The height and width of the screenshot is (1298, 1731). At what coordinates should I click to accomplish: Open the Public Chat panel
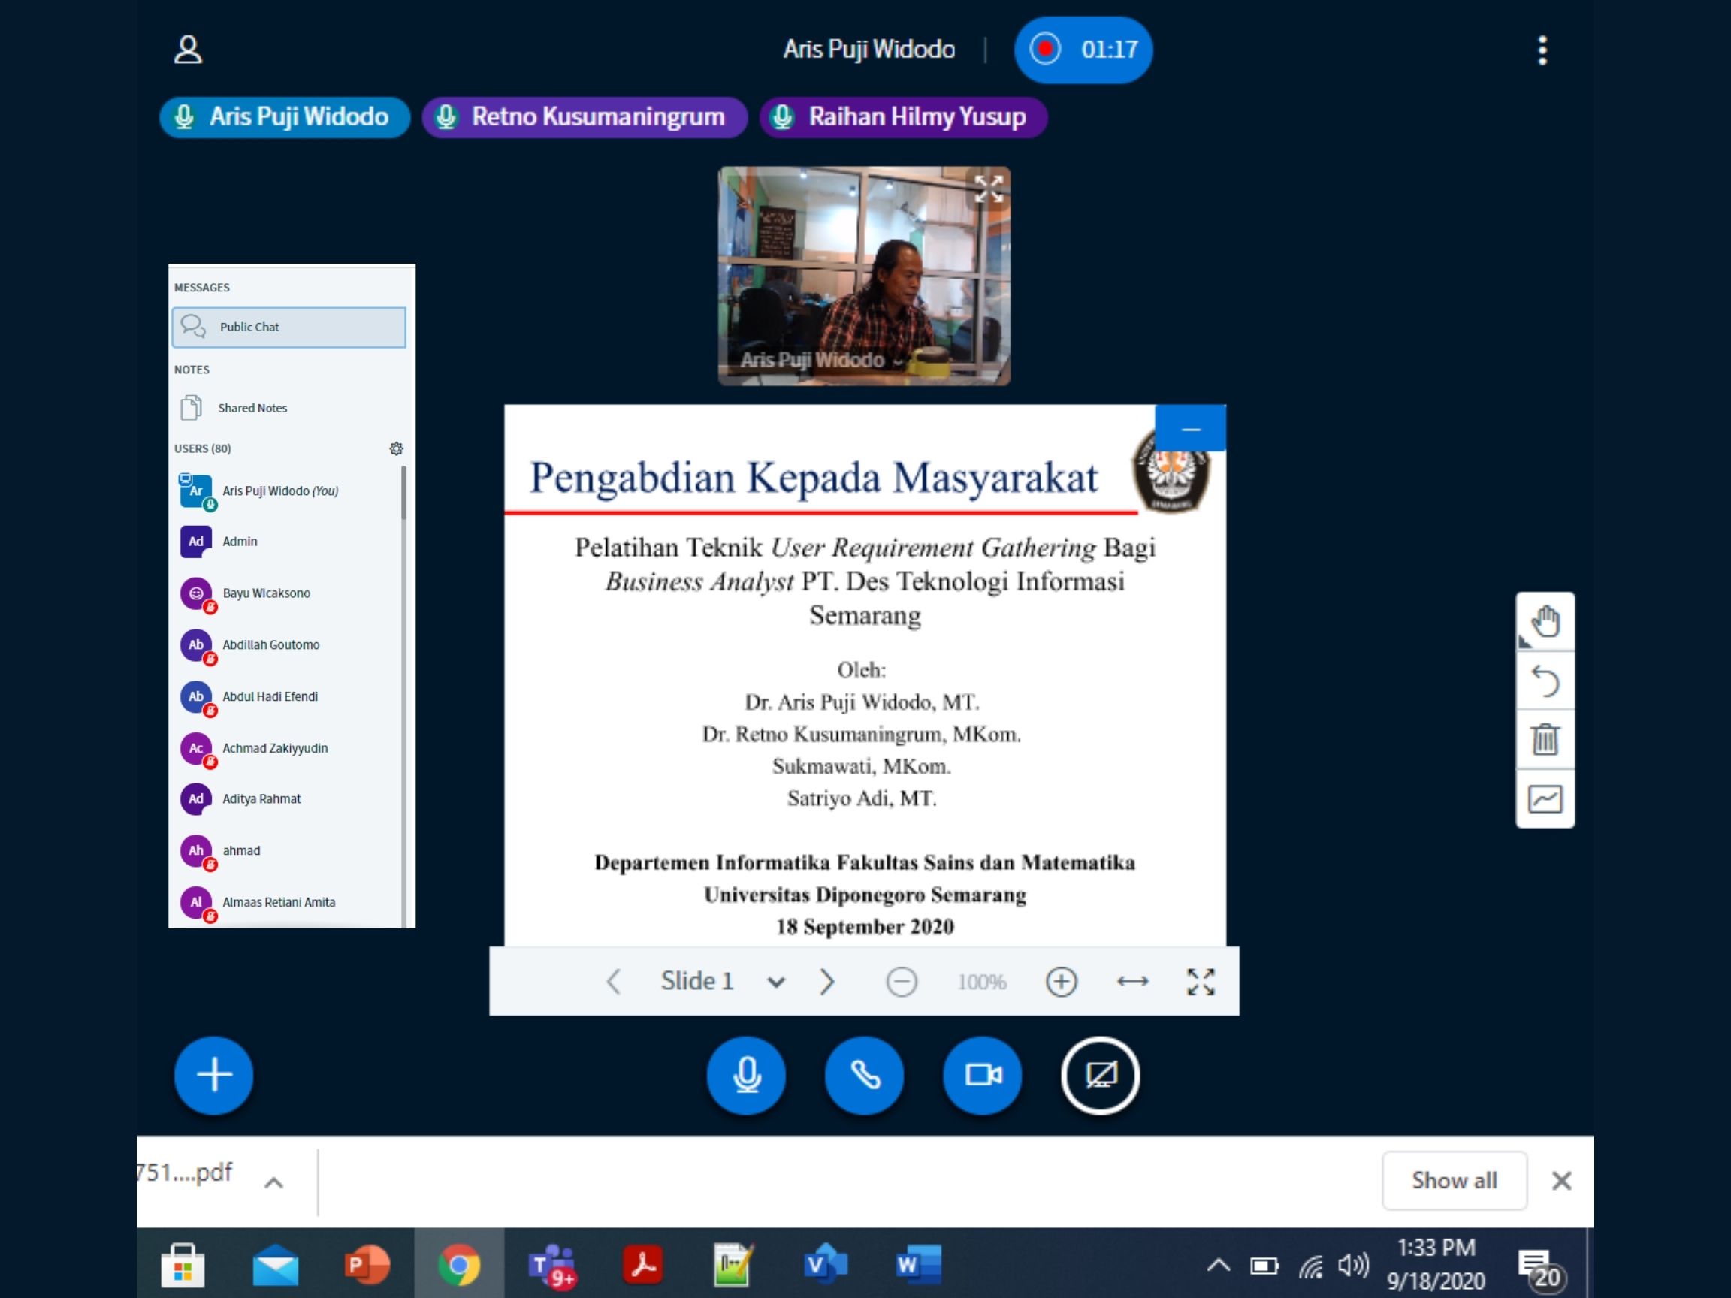coord(288,327)
